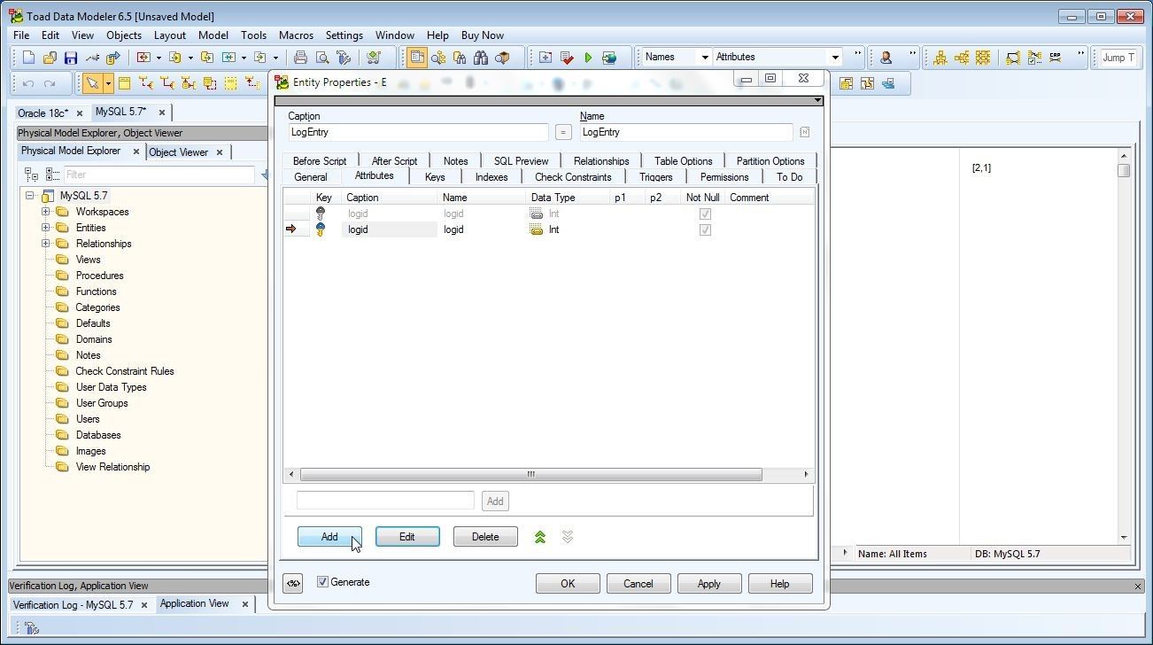Select the Entity tool icon
The height and width of the screenshot is (645, 1153).
tap(124, 83)
